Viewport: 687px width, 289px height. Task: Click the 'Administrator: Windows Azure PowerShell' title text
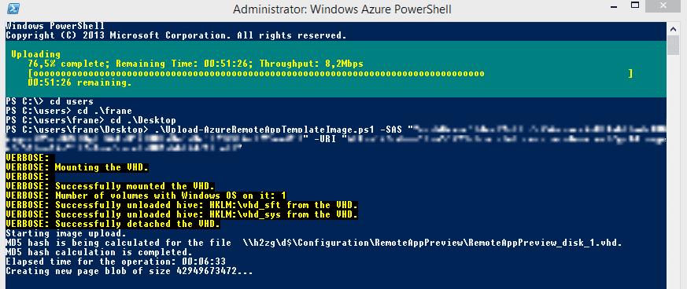pos(342,9)
